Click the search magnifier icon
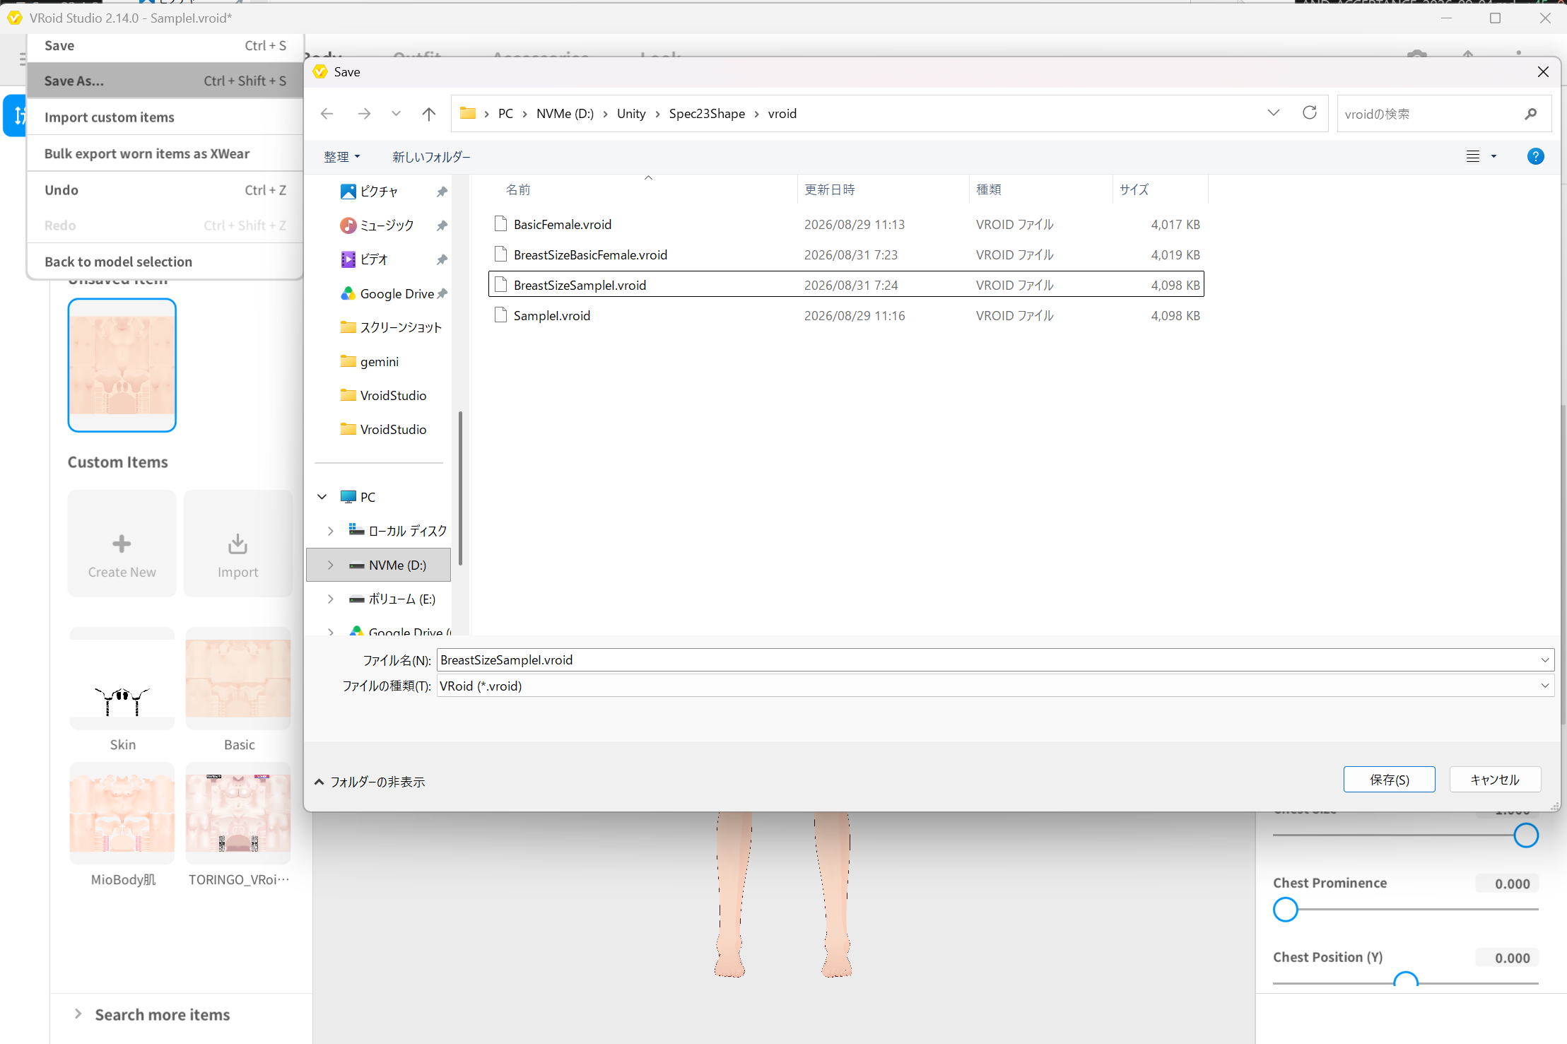The width and height of the screenshot is (1567, 1044). 1531,114
